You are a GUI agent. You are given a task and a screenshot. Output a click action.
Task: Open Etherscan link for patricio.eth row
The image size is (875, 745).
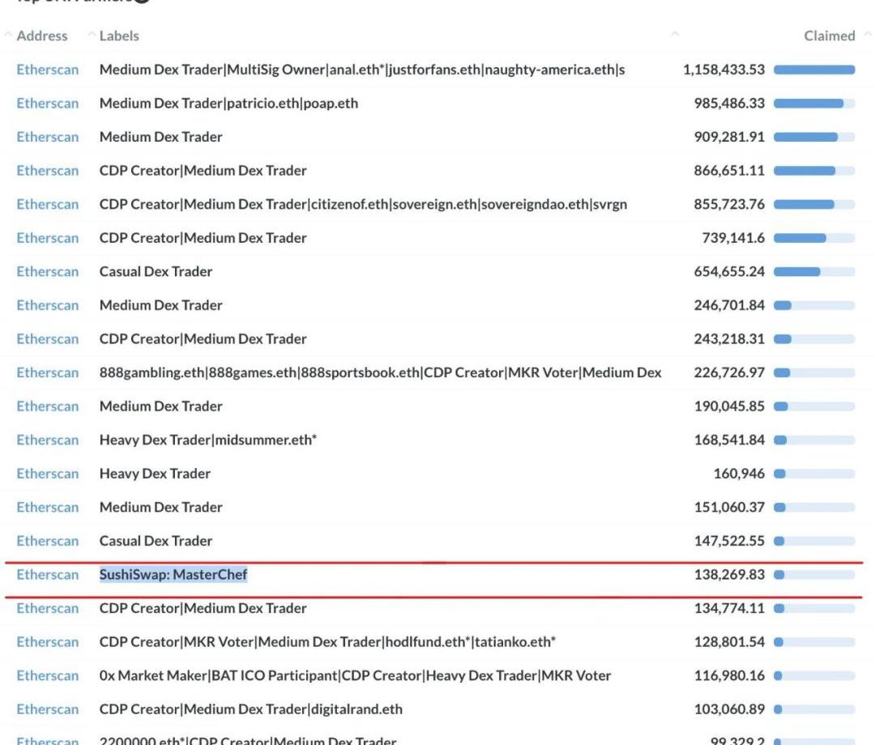point(48,103)
